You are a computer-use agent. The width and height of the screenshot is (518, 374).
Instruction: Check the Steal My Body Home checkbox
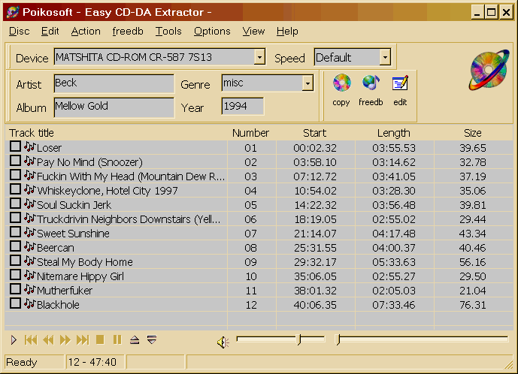click(x=15, y=261)
